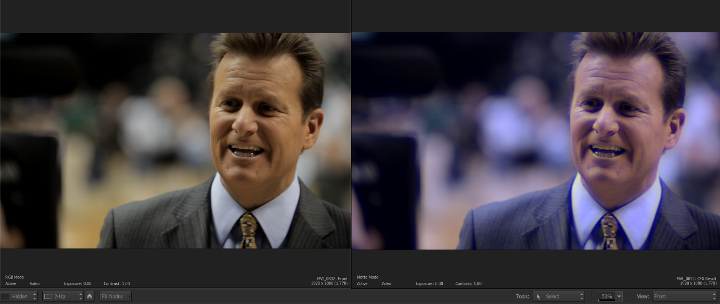Screen dimensions: 720x304
Task: Toggle the Active label in the right viewport
Action: (362, 284)
